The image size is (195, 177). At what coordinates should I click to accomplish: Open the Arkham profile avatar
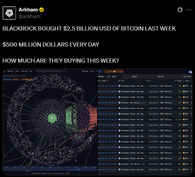(x=9, y=13)
